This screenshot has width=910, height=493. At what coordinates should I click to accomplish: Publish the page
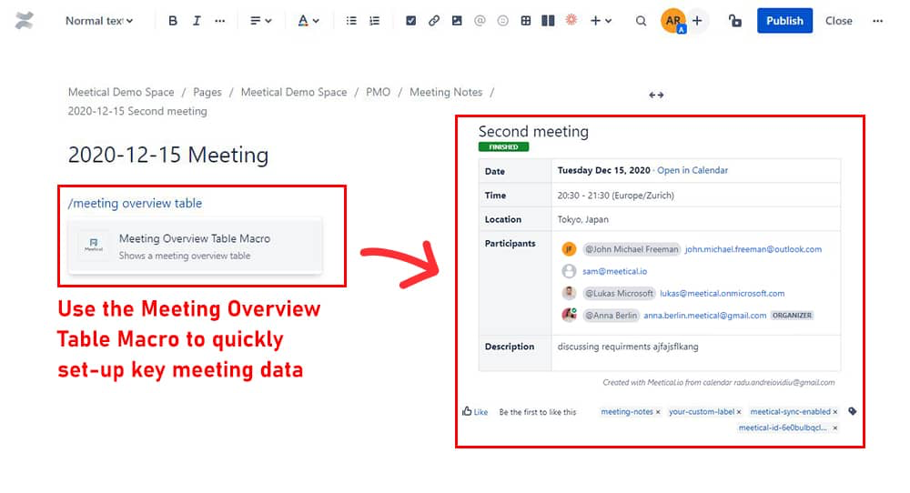[x=784, y=21]
